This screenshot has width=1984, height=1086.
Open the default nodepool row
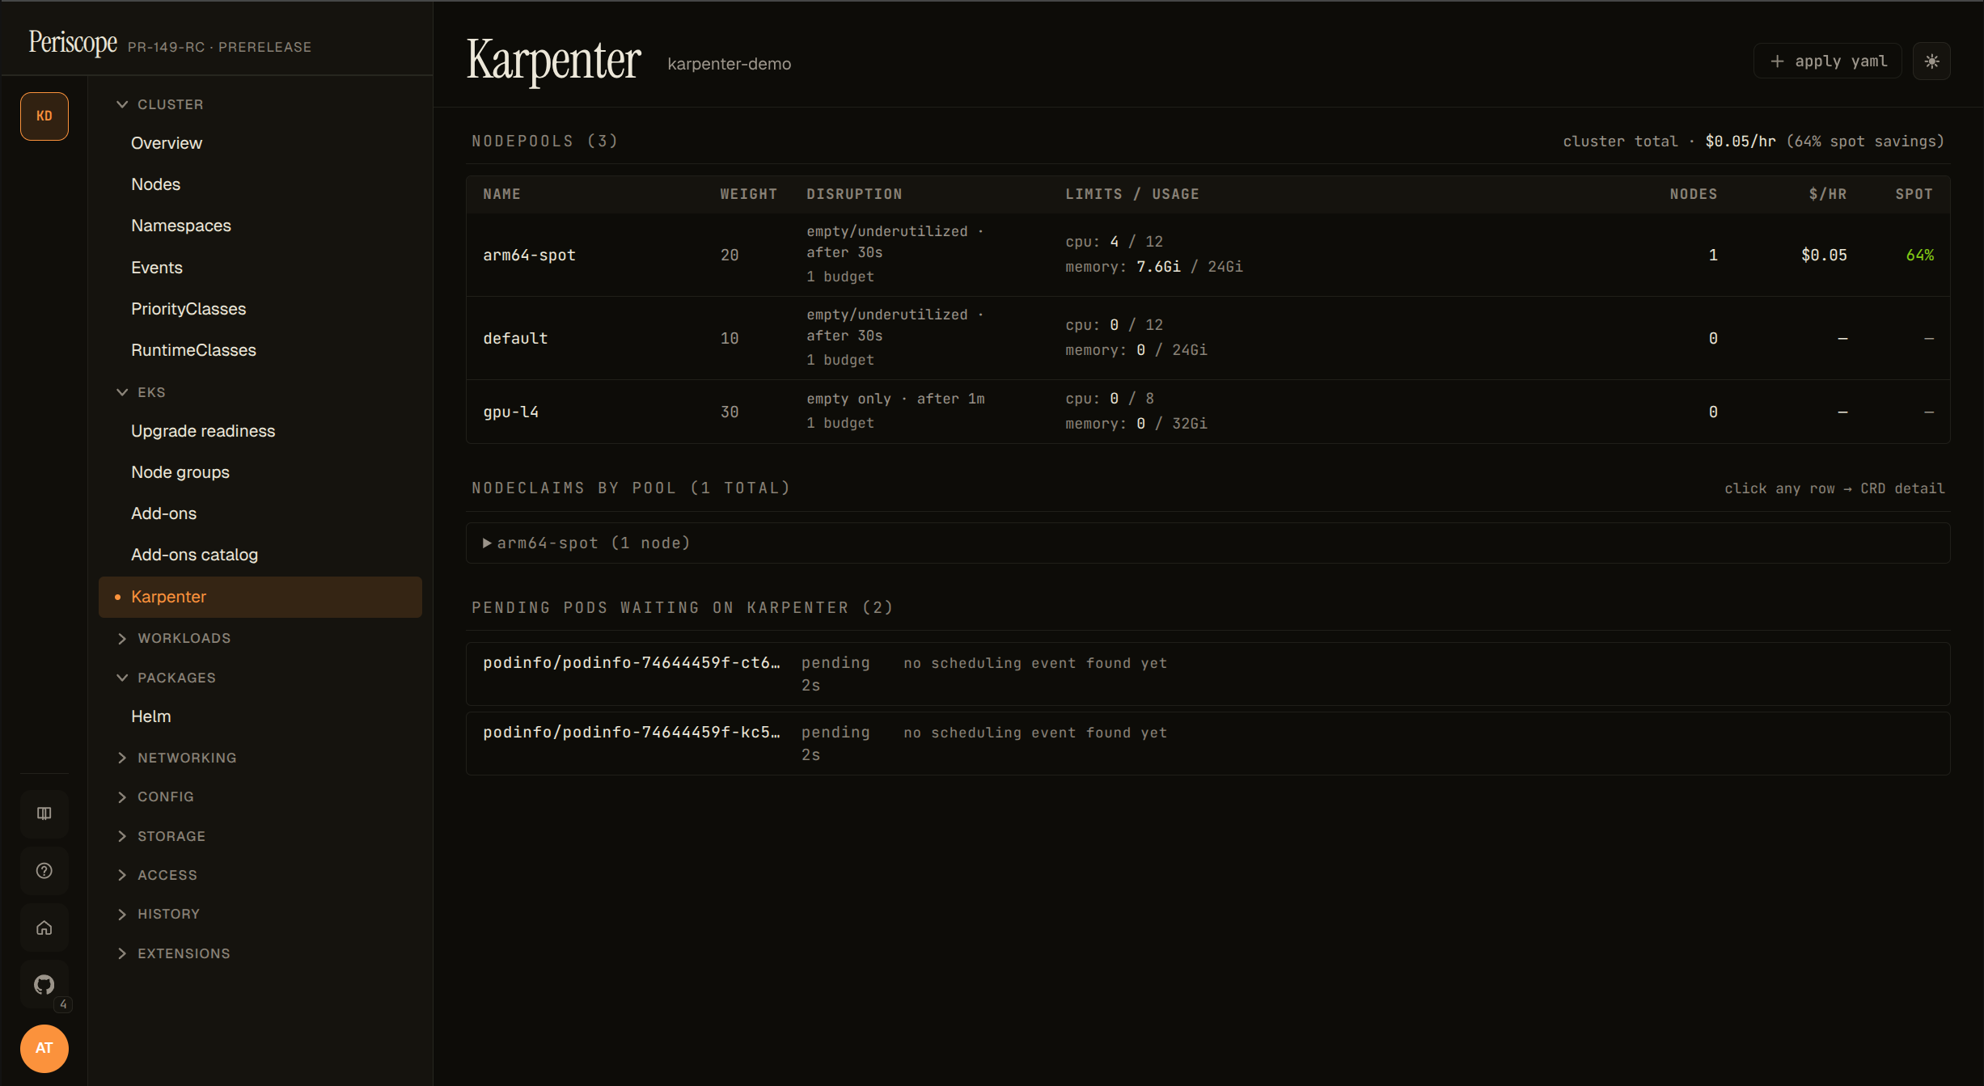1208,338
